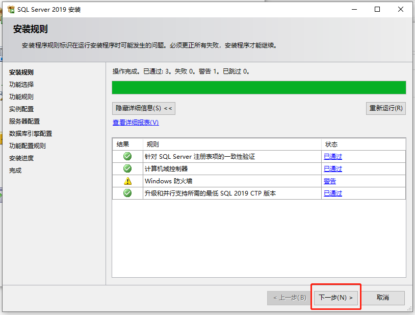Select 数据库引擎配置 step in the sidebar
Image resolution: width=415 pixels, height=315 pixels.
point(31,134)
